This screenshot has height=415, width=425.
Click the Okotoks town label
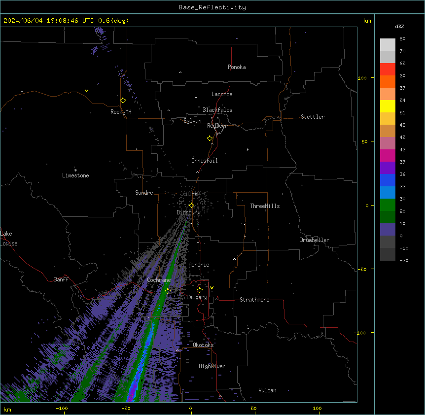coord(203,345)
